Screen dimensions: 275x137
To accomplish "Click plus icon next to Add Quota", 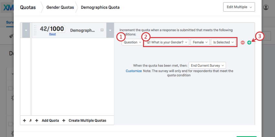I will pos(37,121).
